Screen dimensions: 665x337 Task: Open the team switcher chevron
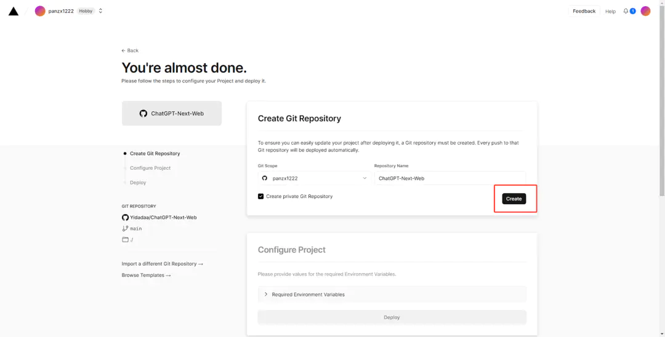click(x=101, y=11)
